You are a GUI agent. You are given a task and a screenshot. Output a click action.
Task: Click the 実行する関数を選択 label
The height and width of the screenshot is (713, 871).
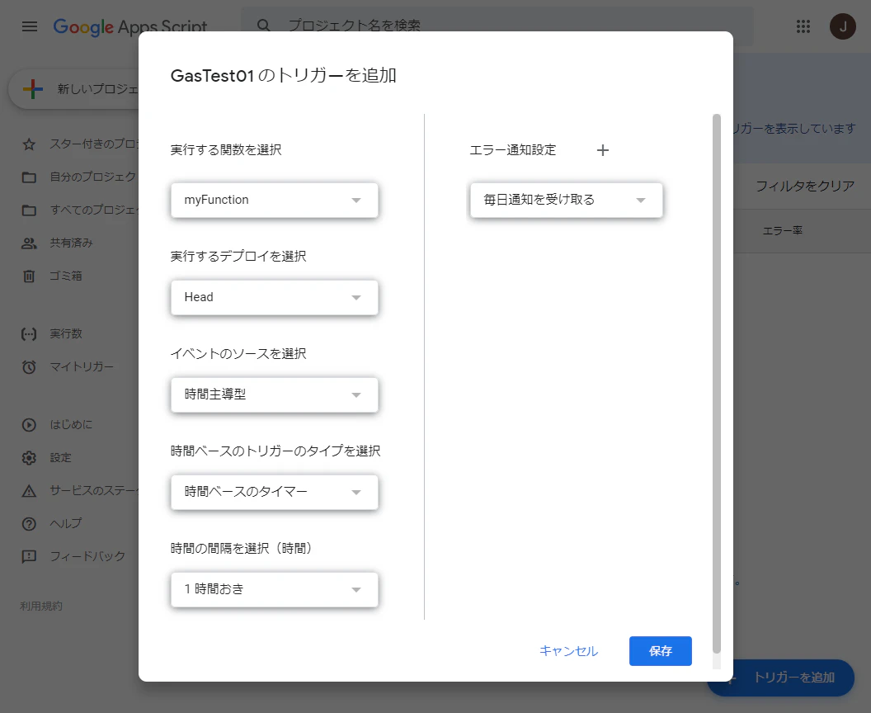[x=226, y=150]
